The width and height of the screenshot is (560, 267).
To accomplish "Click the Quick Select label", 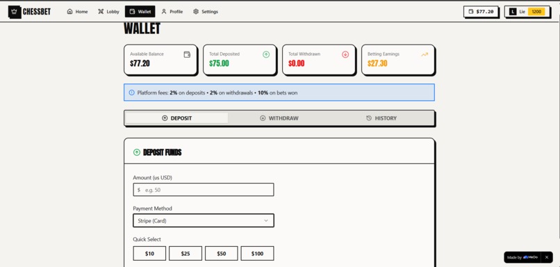I will pos(147,239).
